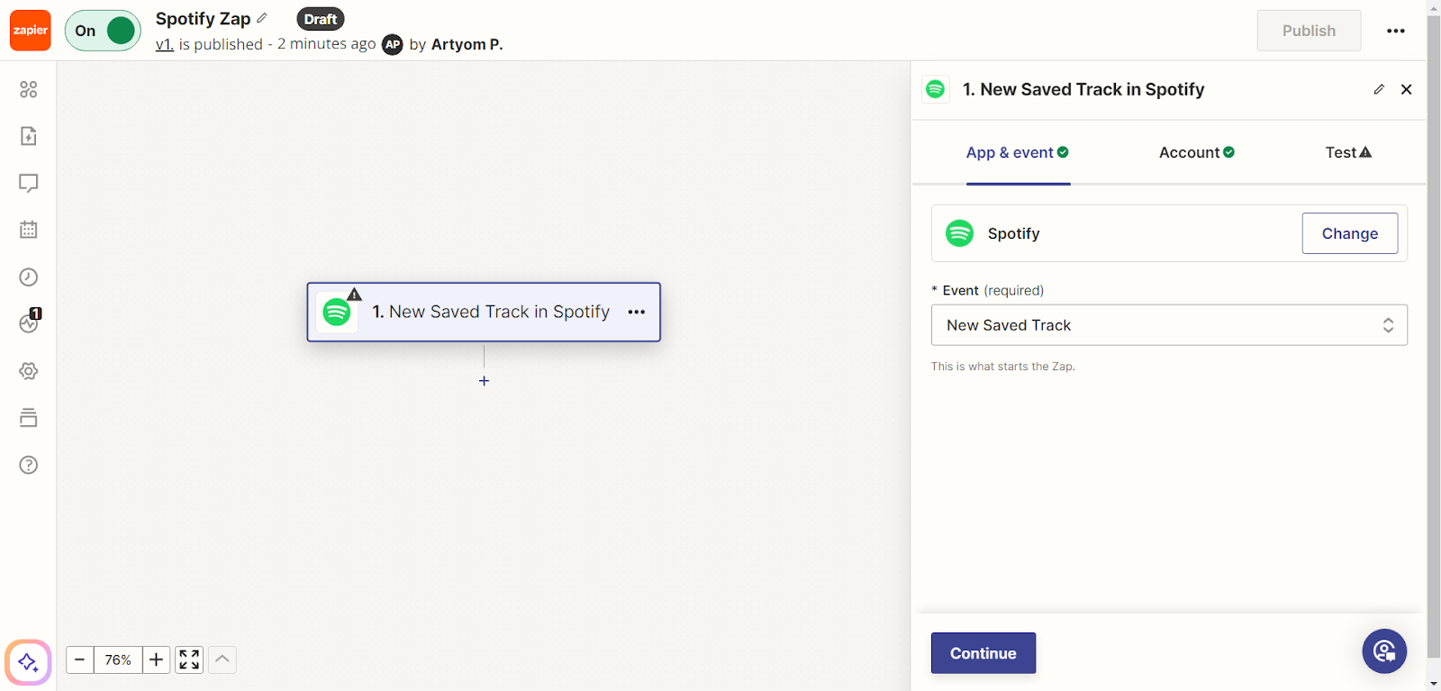Click the Draft badge
This screenshot has height=691, width=1441.
point(321,19)
